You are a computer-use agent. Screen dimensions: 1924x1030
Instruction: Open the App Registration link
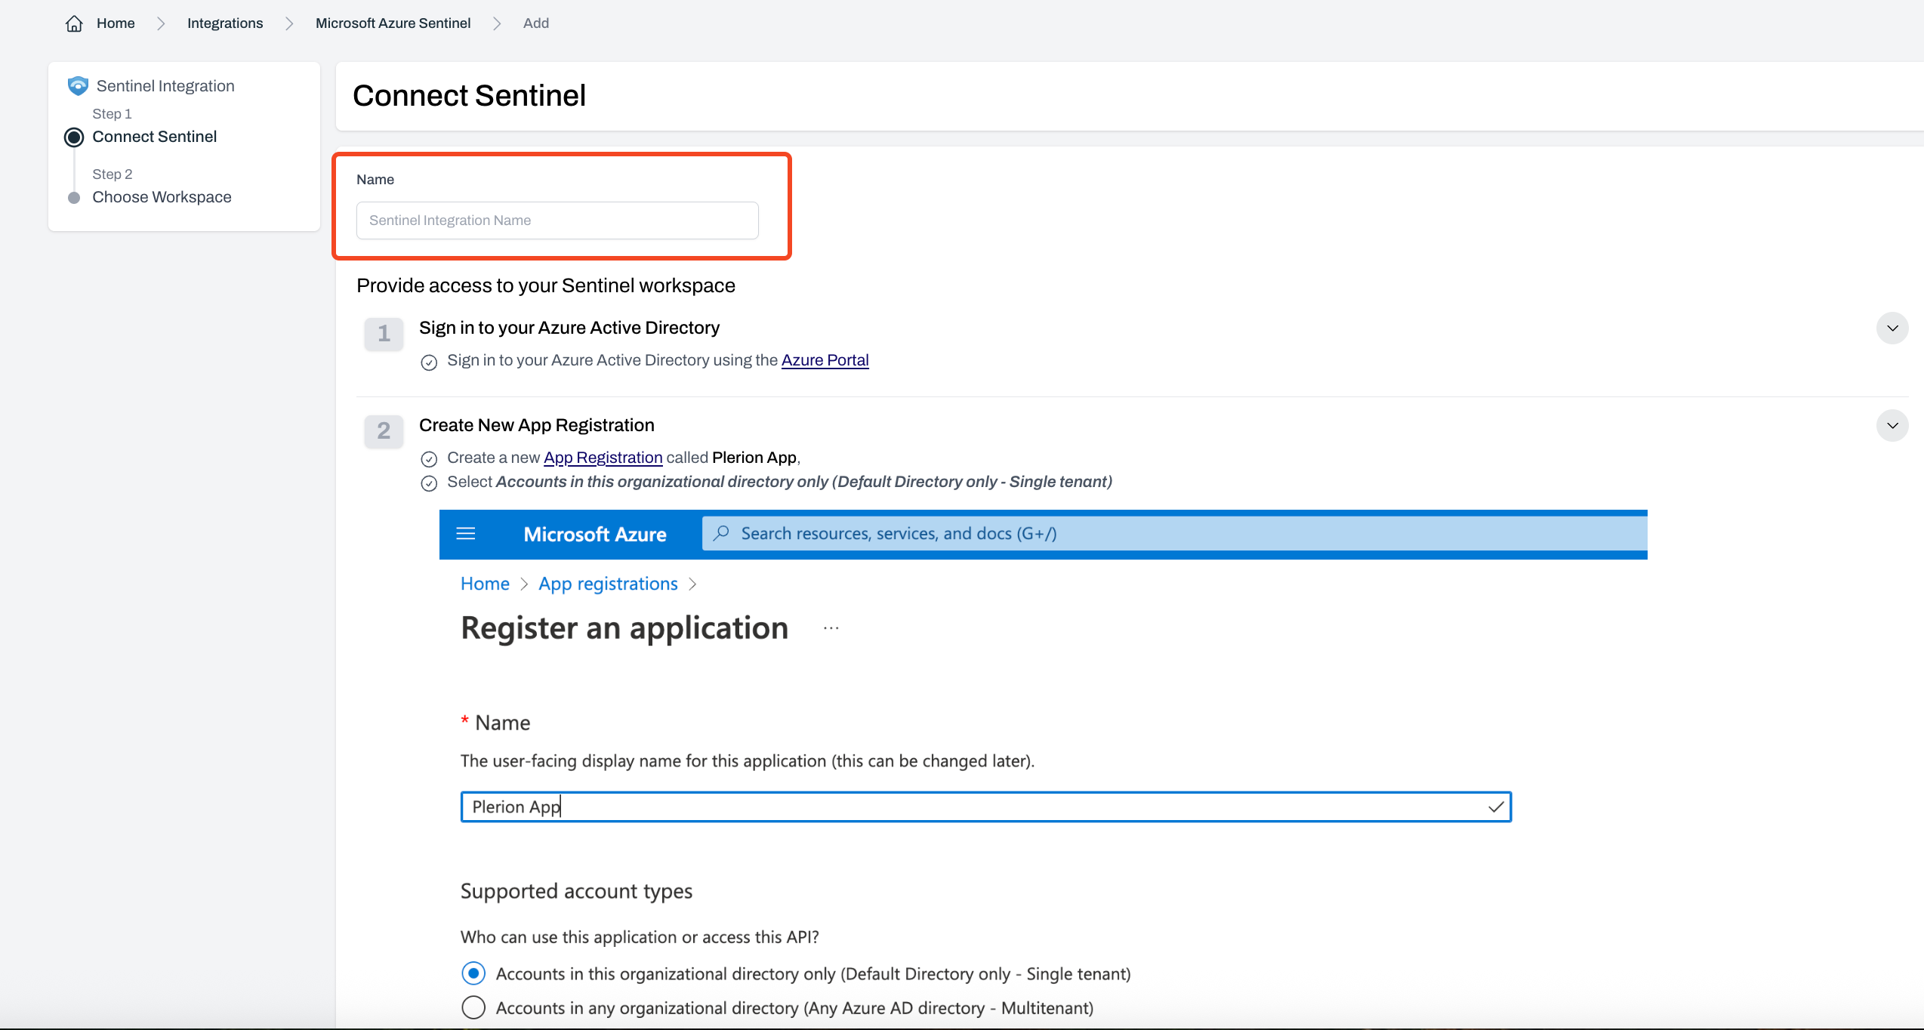[603, 458]
